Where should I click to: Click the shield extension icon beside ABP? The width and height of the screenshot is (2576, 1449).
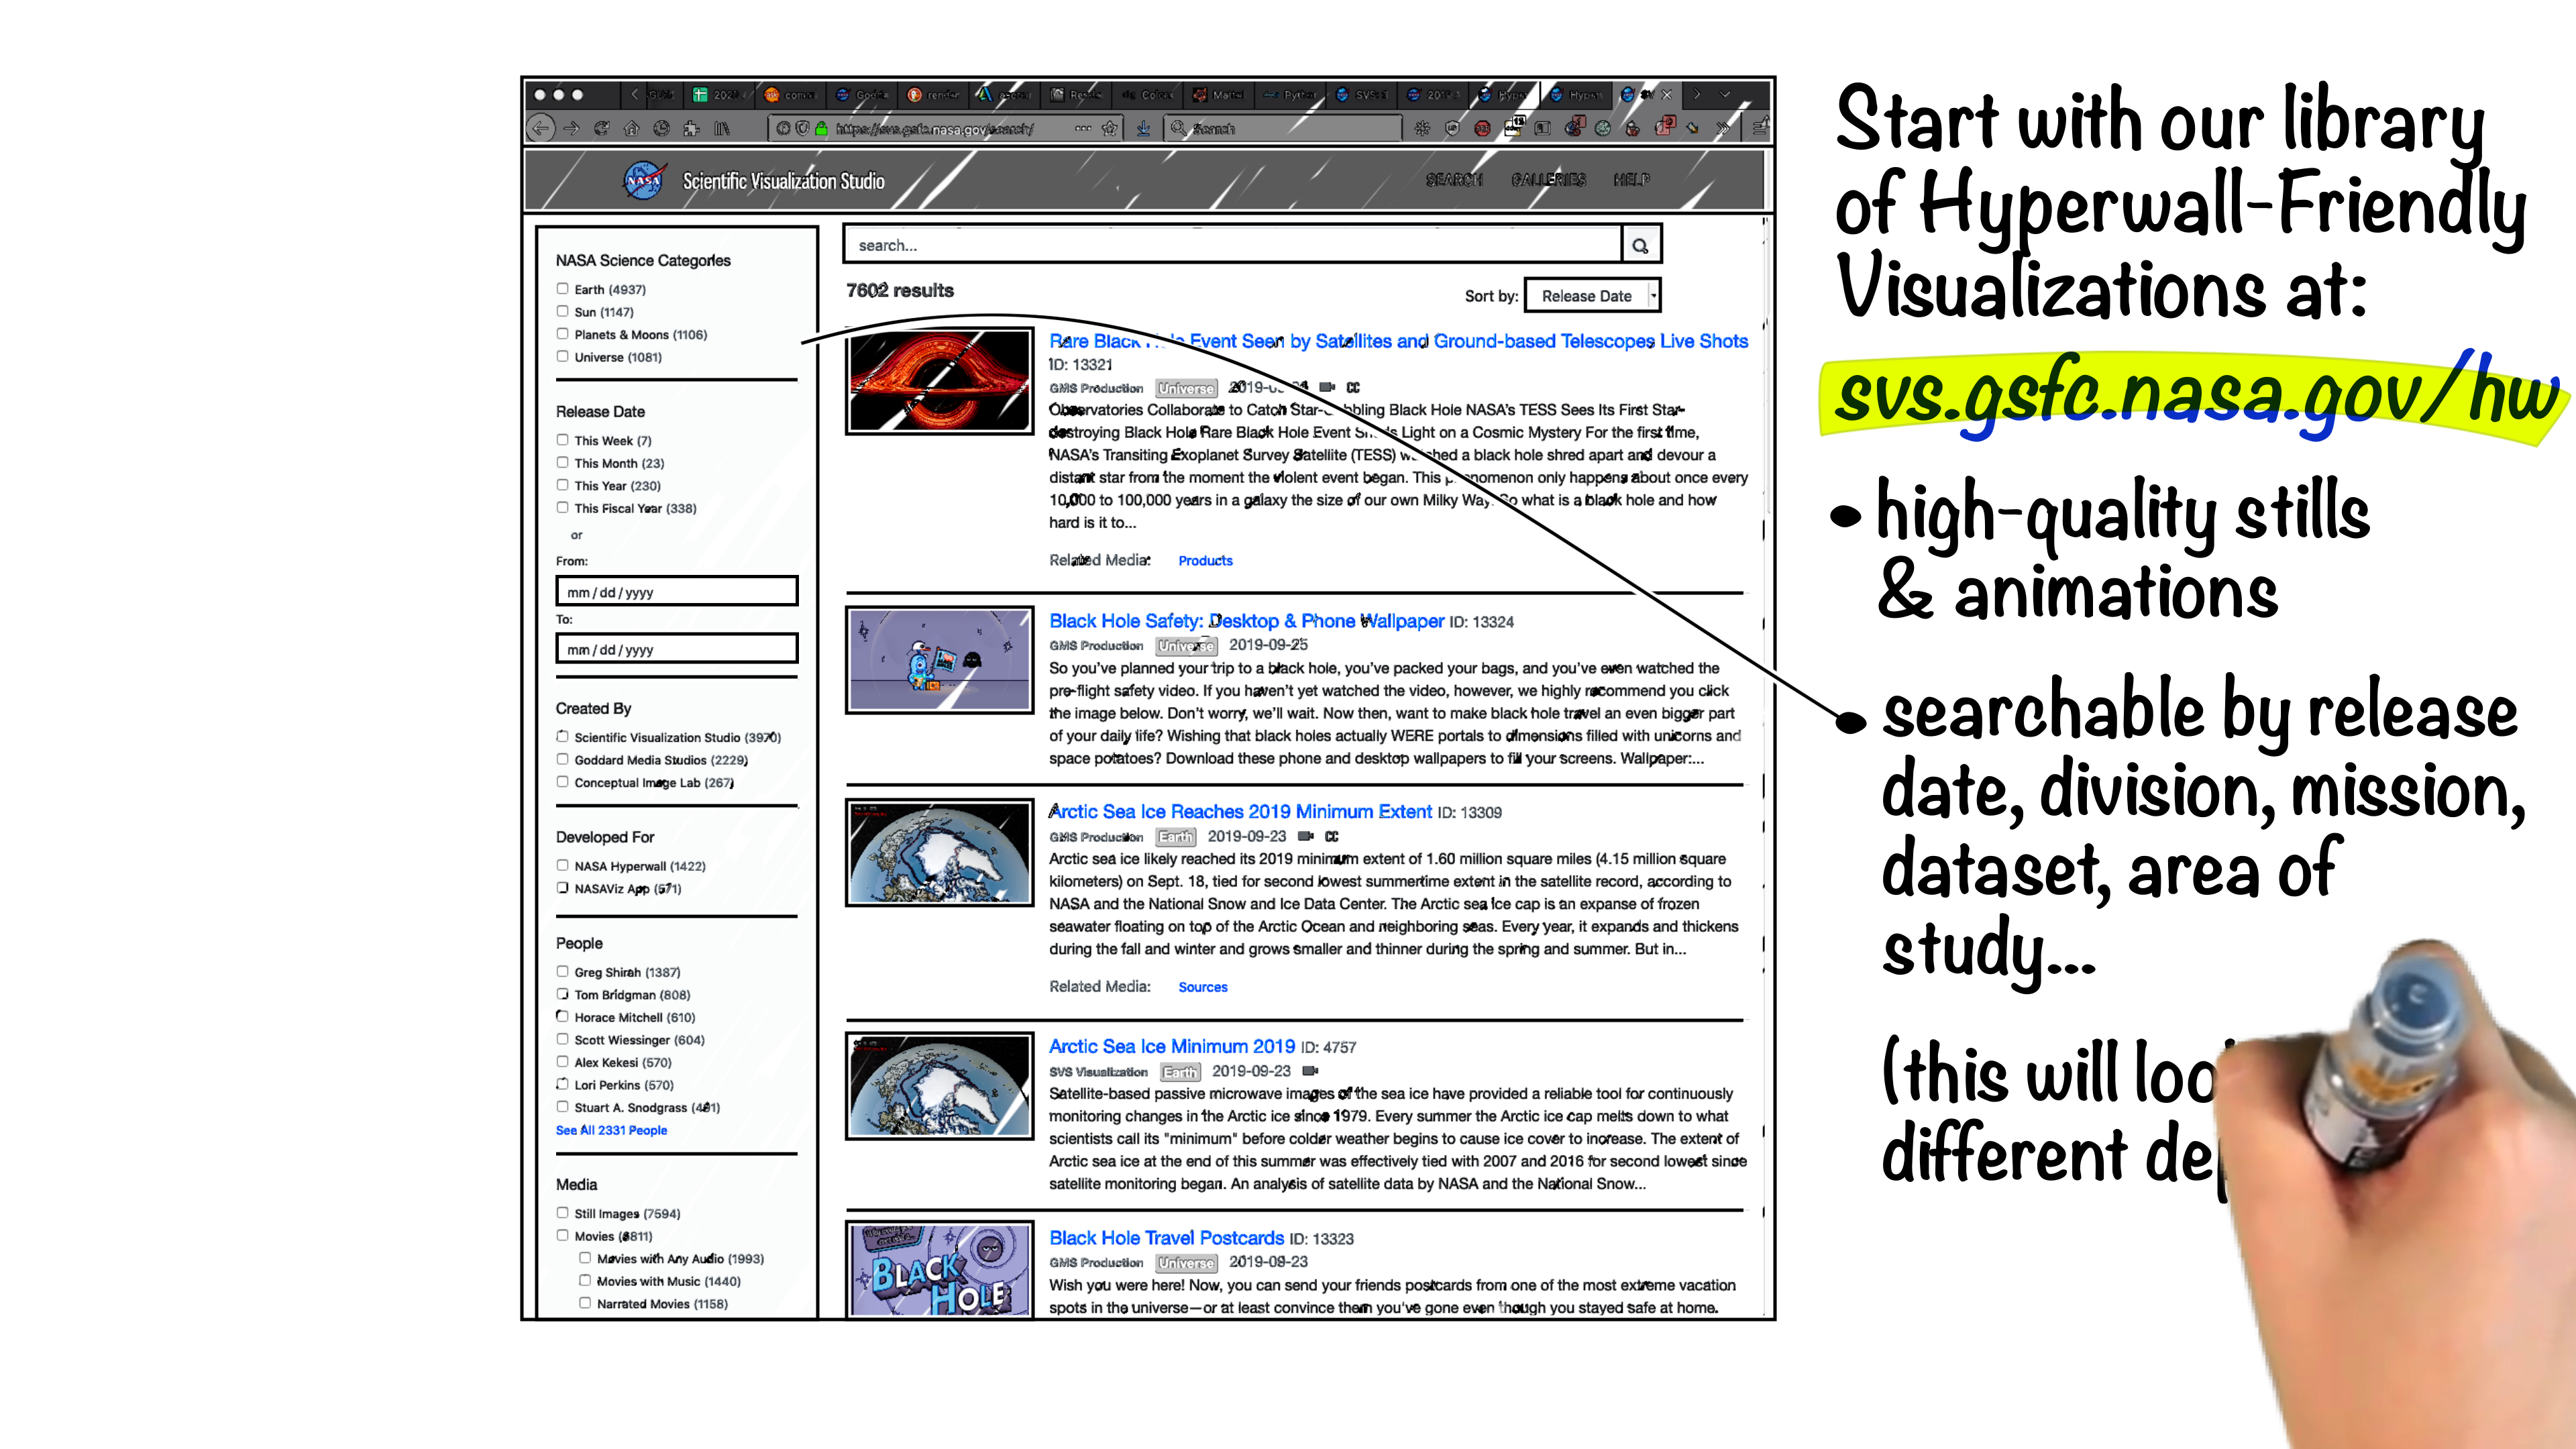click(x=1452, y=128)
